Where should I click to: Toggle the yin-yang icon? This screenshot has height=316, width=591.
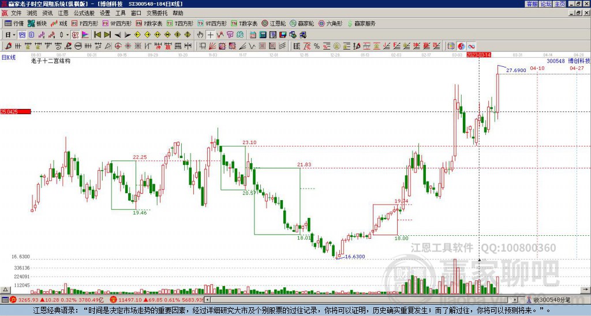[461, 46]
